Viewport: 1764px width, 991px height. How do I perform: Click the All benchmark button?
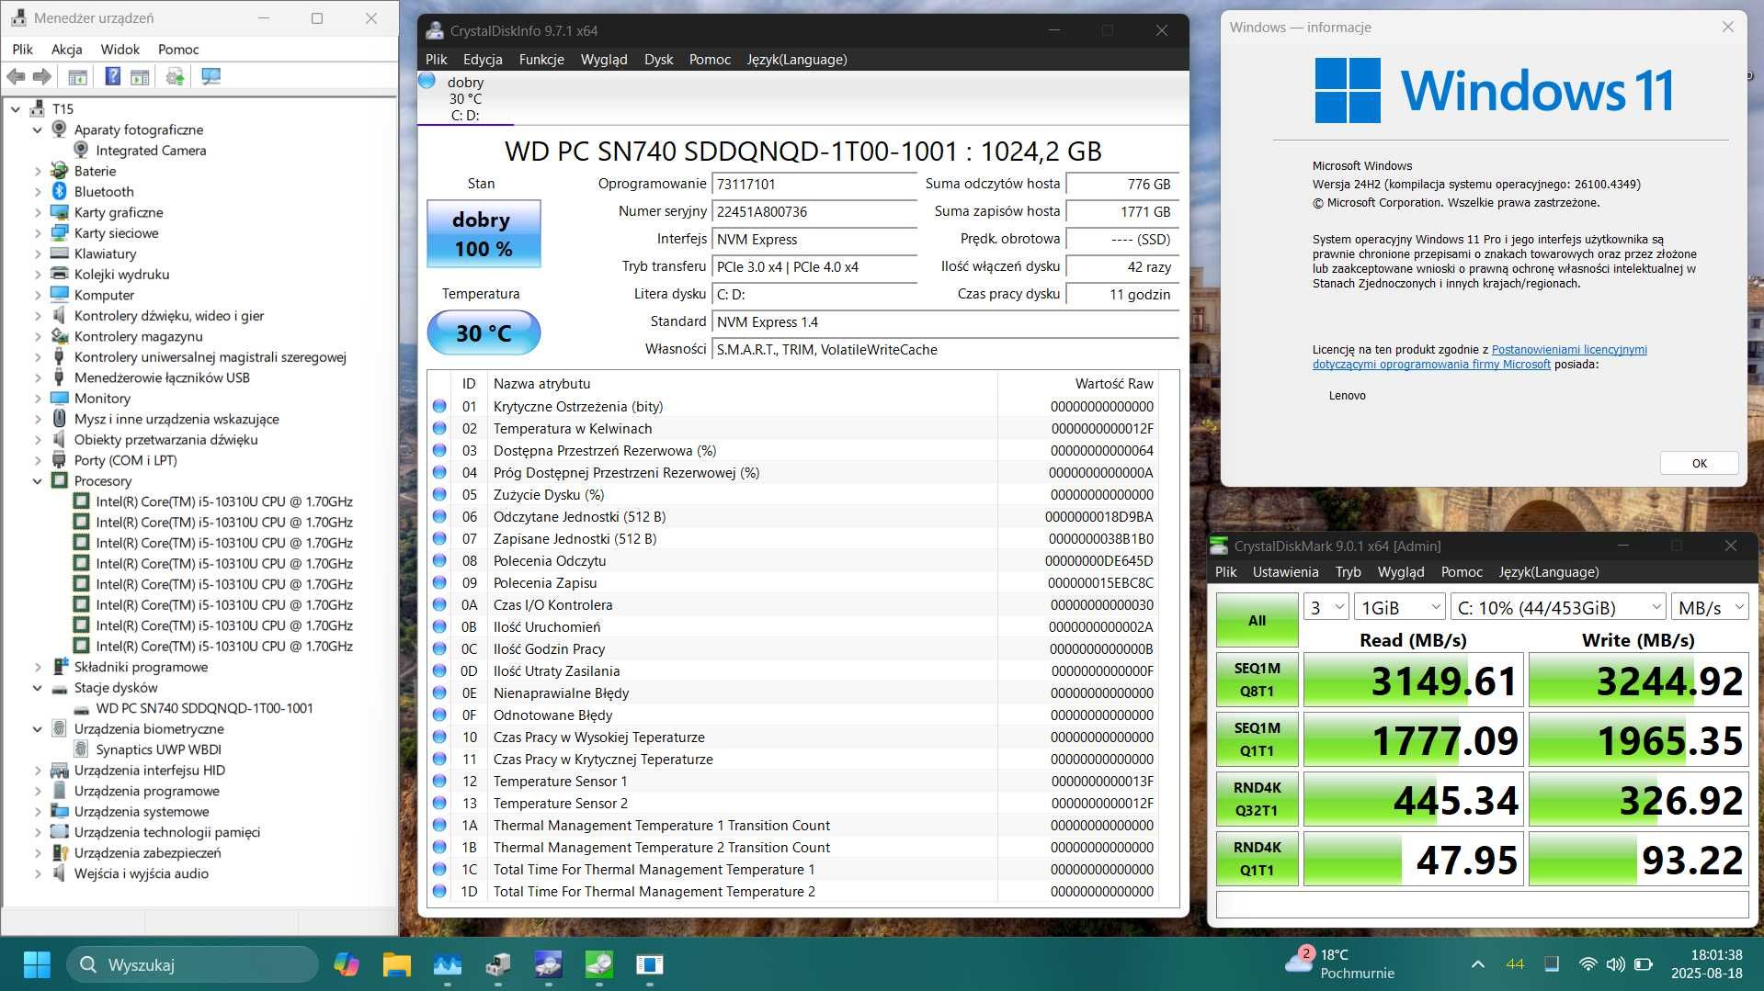tap(1257, 621)
